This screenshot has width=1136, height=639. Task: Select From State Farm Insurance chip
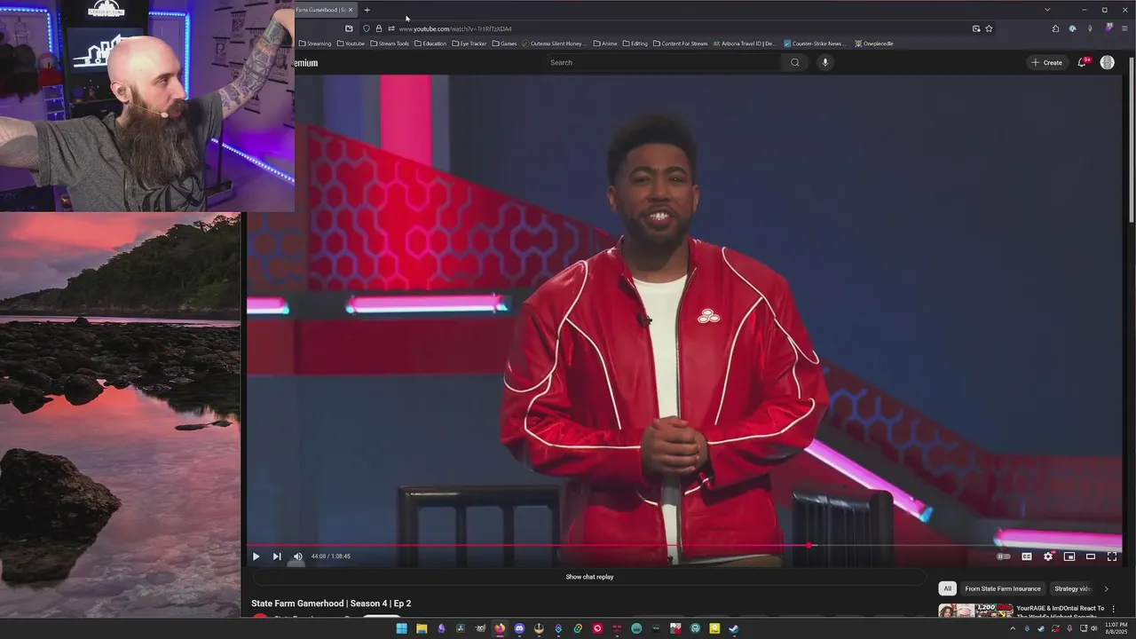coord(1003,588)
